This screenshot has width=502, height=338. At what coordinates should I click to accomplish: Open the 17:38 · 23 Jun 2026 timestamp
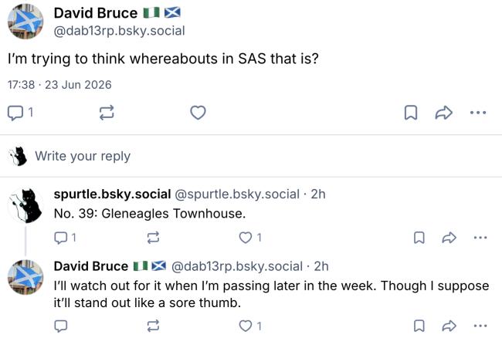(59, 85)
